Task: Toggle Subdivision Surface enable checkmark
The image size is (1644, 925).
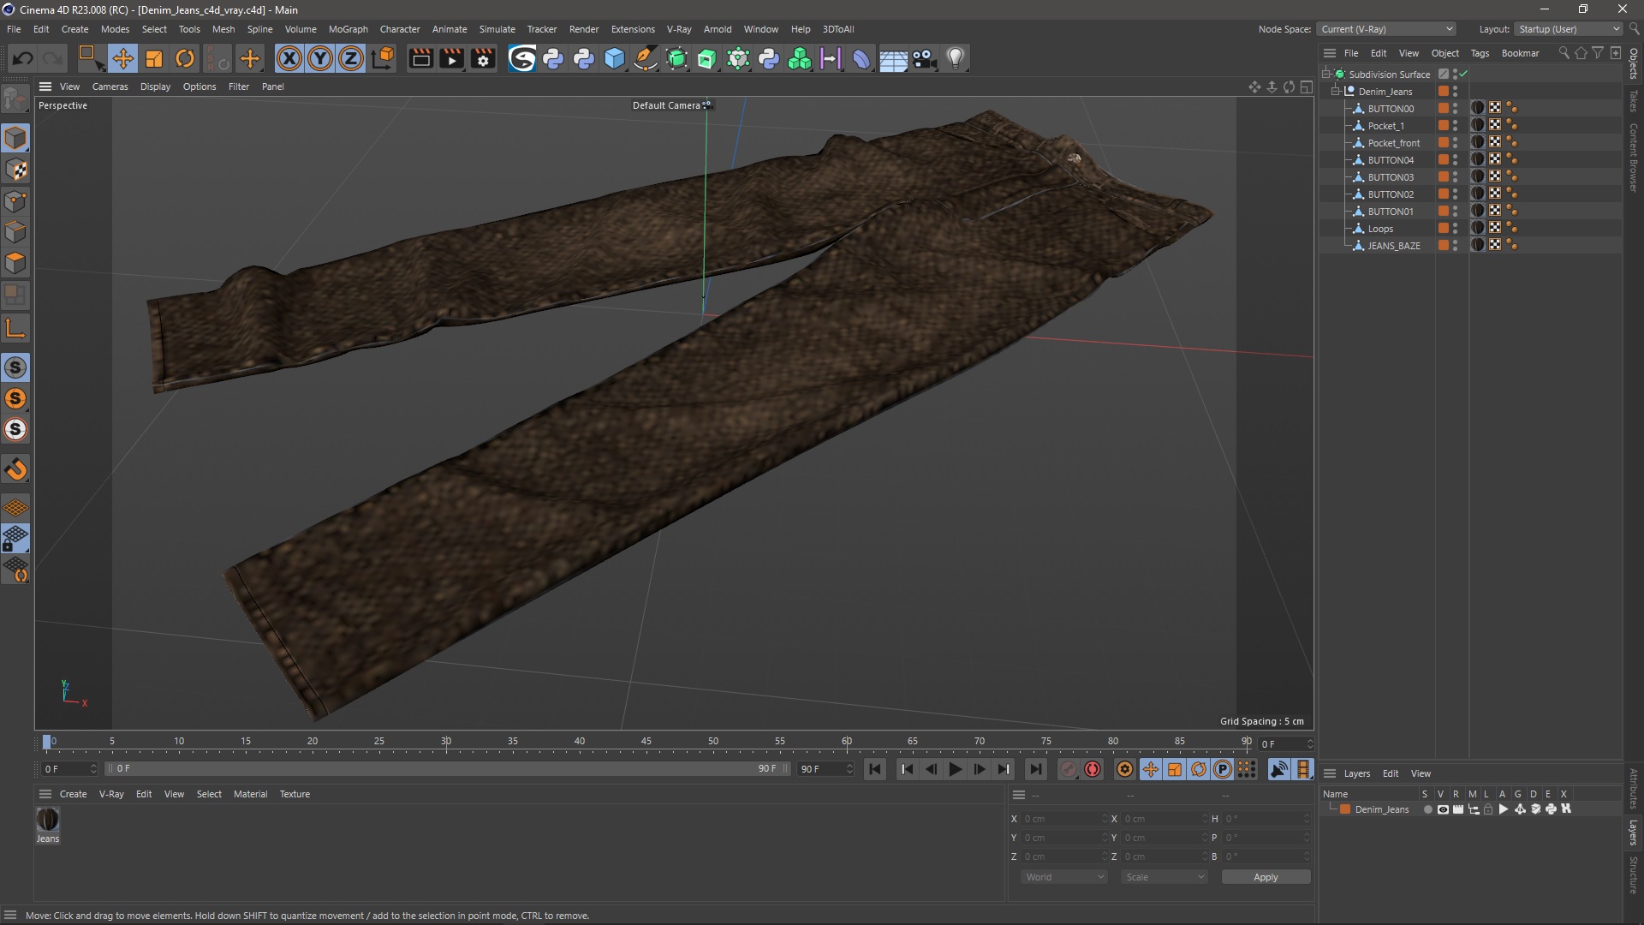Action: pos(1464,75)
